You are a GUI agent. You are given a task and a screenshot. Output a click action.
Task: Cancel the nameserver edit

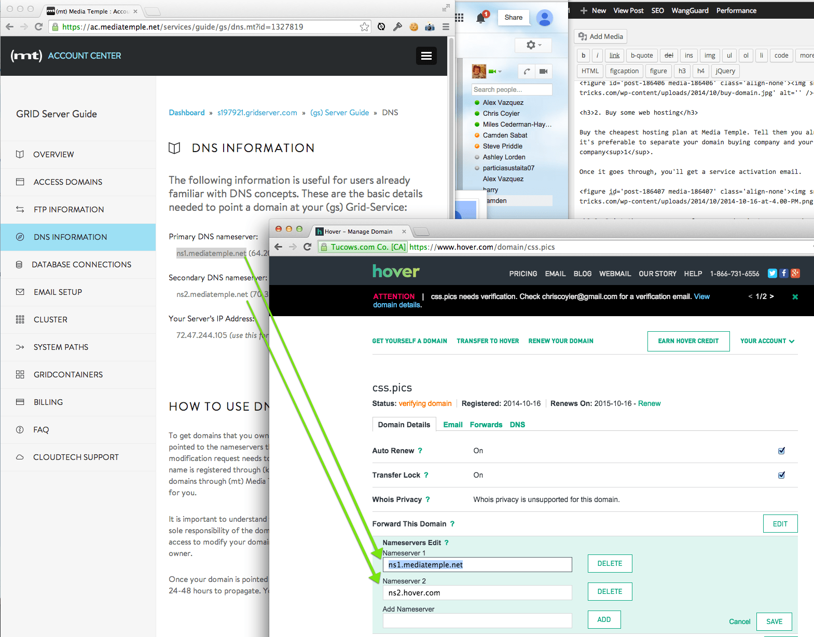click(739, 621)
